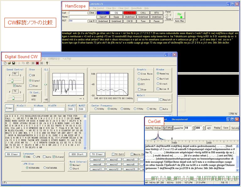This screenshot has height=187, width=241.
Task: Toggle Auto checkbox under RX speed slider
Action: coord(14,86)
